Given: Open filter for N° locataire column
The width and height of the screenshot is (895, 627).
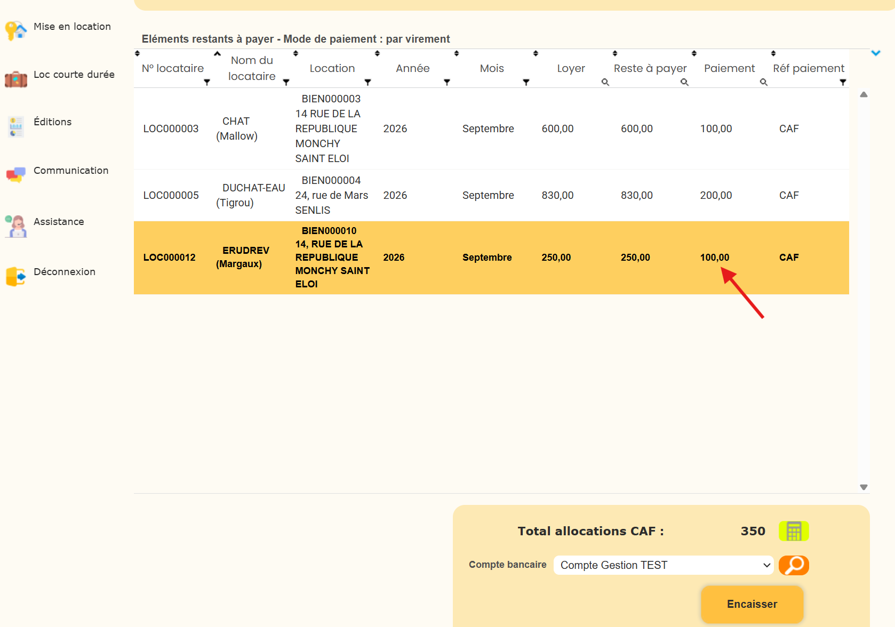Looking at the screenshot, I should point(207,82).
